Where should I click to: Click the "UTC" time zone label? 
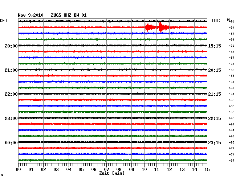coord(216,21)
